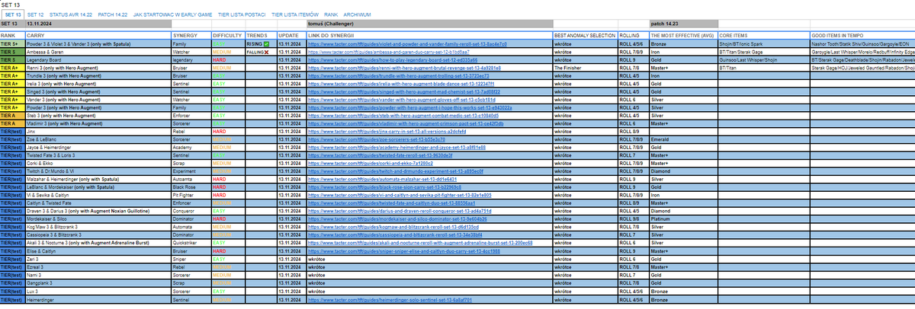Select the Mordekaiser & Silco carry cell

click(x=98, y=219)
